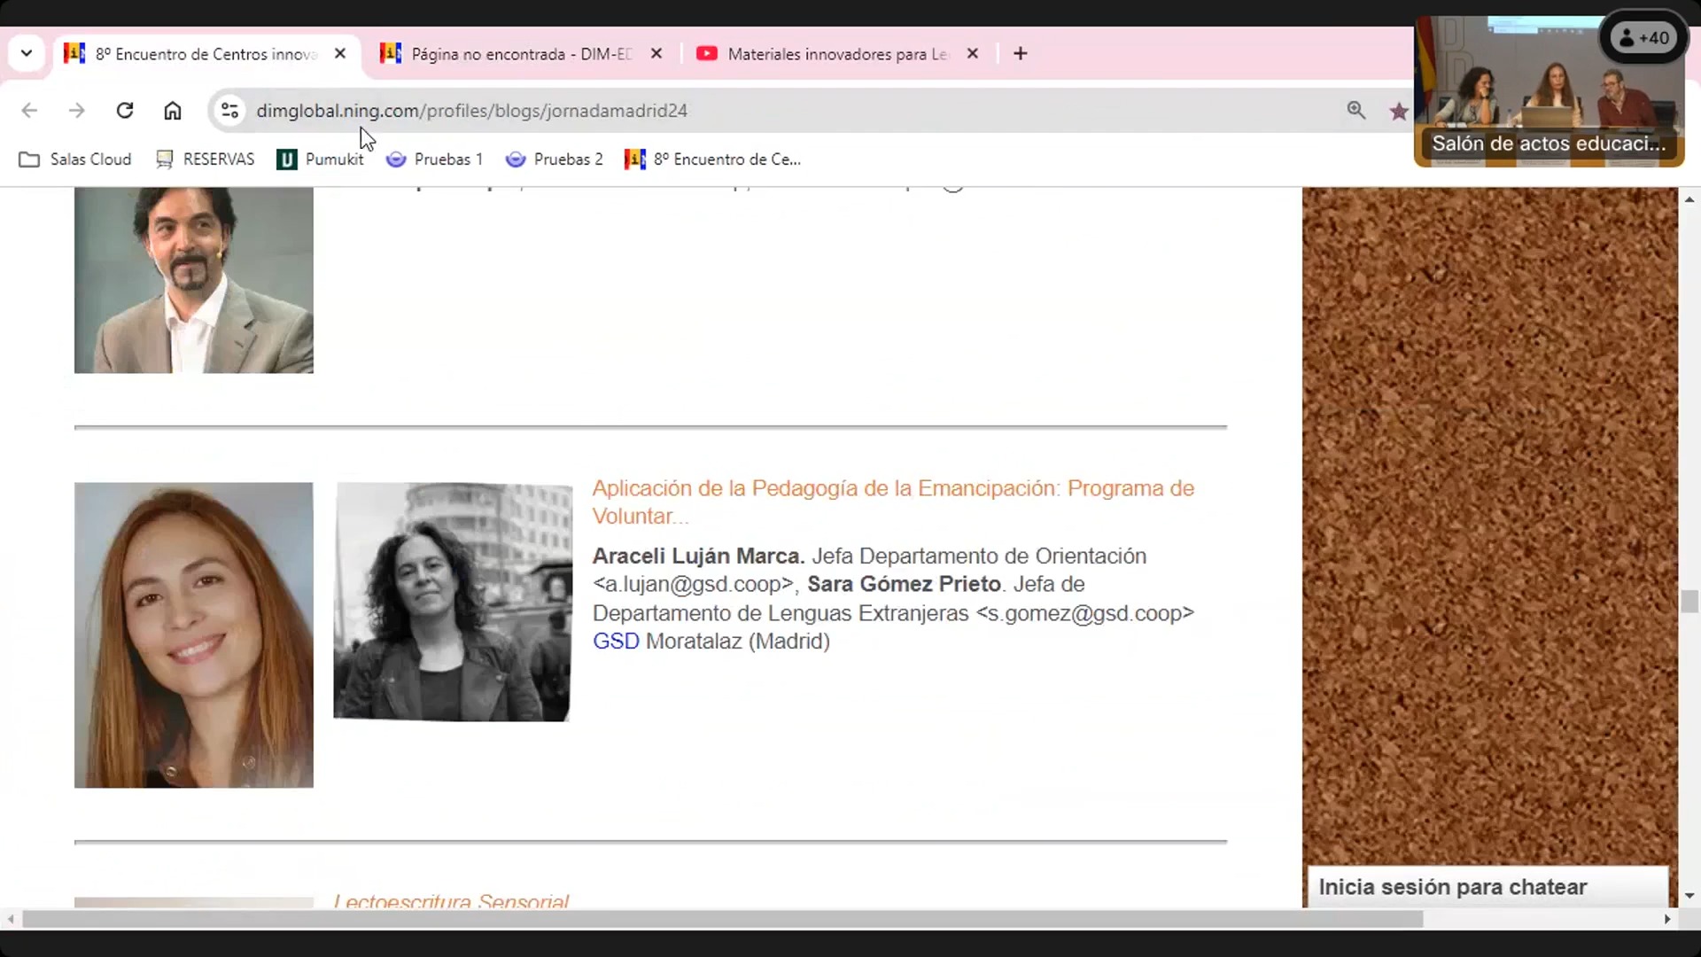Close the 'Página no encontrada' tab
Screen dimensions: 1701x957
(x=656, y=54)
